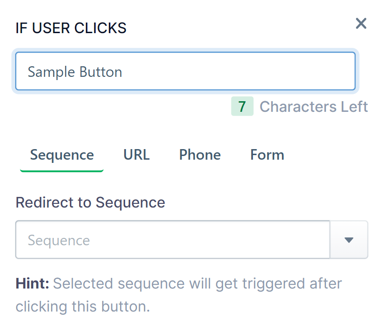Switch to the URL tab
384x335 pixels.
(x=137, y=155)
